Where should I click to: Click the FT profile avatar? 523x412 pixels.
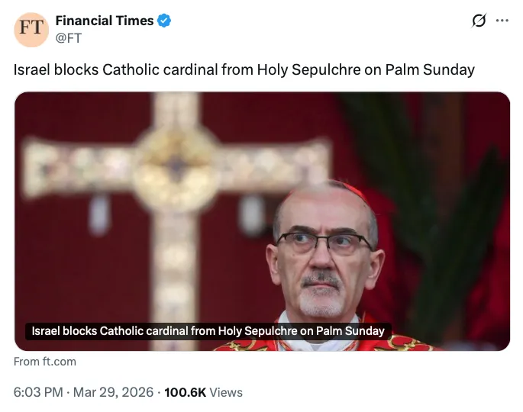click(32, 30)
